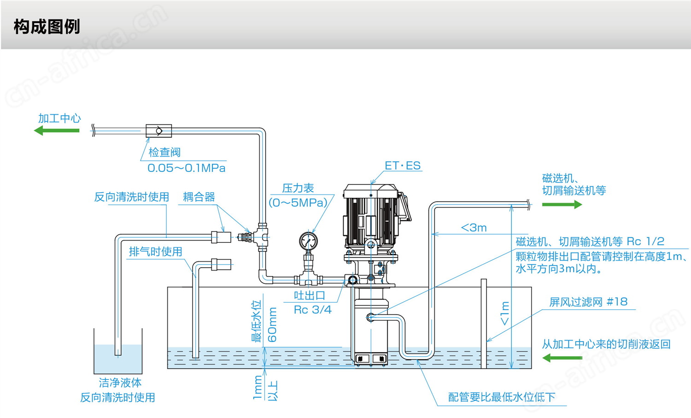Select the 检查阀 label
Image resolution: width=691 pixels, height=418 pixels.
point(164,152)
